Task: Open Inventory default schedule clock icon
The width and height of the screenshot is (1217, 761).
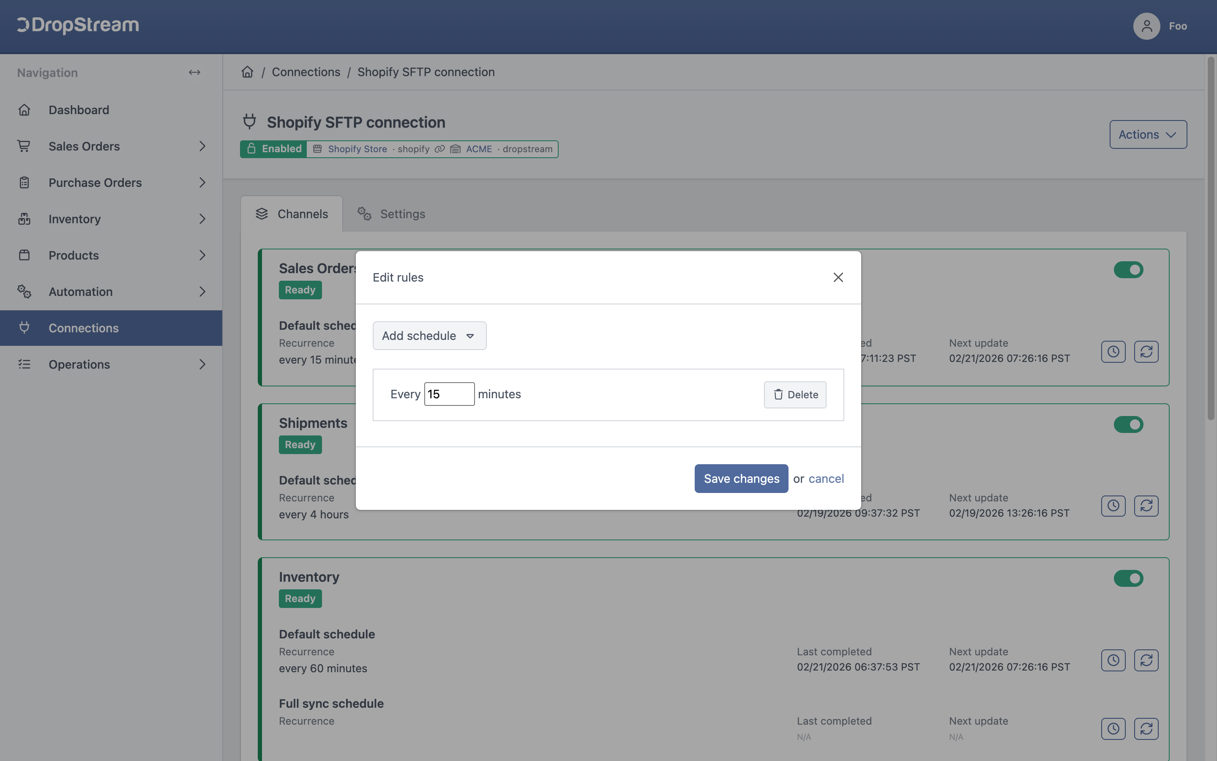Action: point(1113,660)
